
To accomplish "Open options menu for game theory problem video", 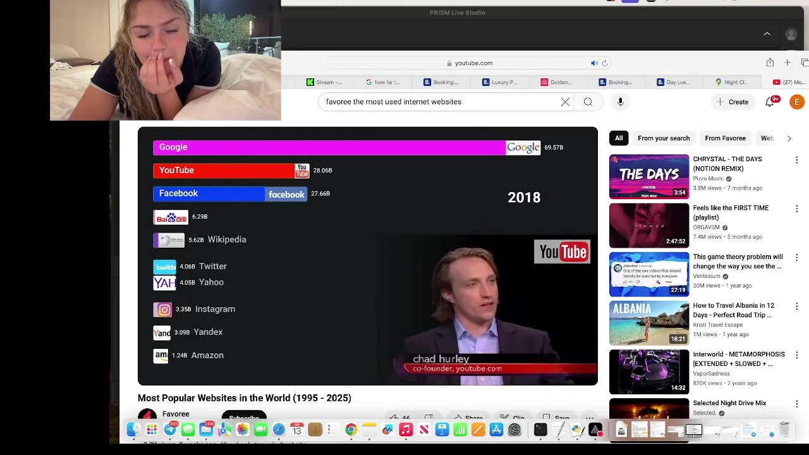I will 796,257.
